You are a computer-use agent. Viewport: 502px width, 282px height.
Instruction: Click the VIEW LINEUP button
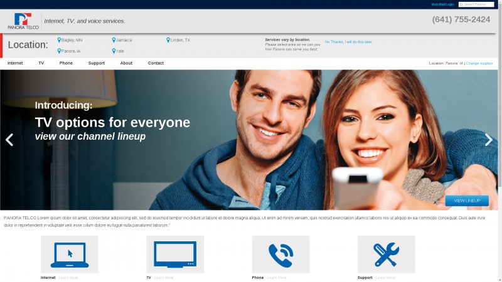(x=467, y=201)
